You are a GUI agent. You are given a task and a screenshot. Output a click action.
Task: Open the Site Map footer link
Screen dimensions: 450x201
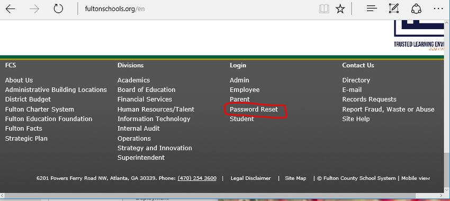[x=295, y=178]
